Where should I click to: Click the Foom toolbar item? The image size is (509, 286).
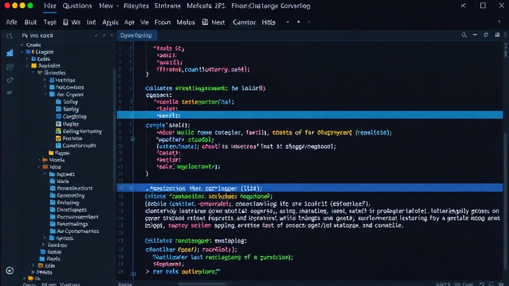(163, 22)
